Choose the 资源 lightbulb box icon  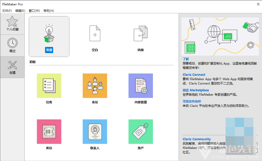49,33
